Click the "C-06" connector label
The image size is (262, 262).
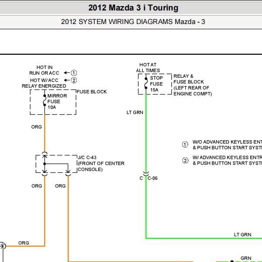click(x=152, y=178)
